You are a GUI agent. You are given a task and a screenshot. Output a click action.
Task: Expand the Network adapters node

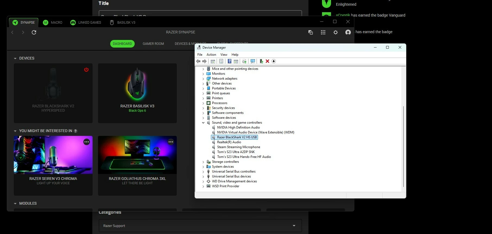(203, 79)
